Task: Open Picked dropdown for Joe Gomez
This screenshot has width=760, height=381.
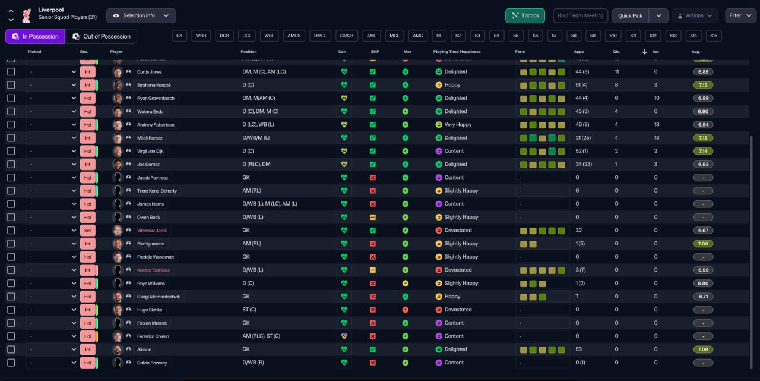Action: tap(53, 164)
